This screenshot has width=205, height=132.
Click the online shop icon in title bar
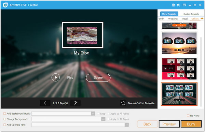[179, 5]
